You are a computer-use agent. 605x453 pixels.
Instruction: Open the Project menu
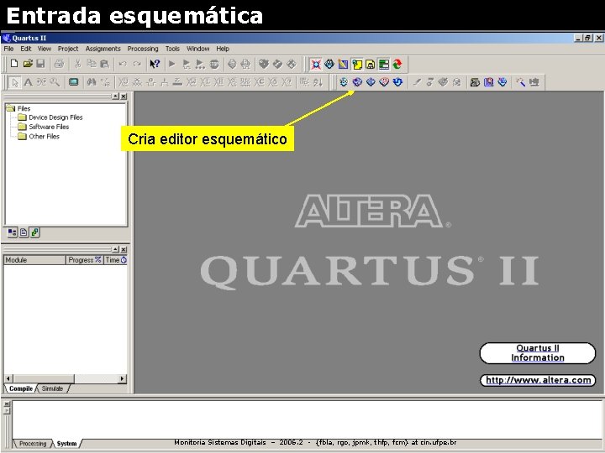point(68,49)
